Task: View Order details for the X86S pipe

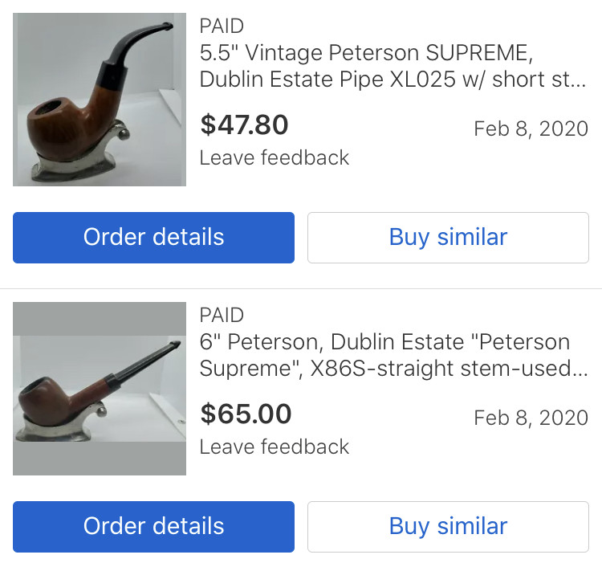Action: [153, 526]
